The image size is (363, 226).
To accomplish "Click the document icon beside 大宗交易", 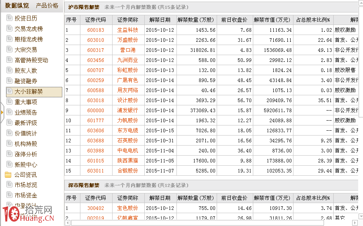I will [x=9, y=49].
